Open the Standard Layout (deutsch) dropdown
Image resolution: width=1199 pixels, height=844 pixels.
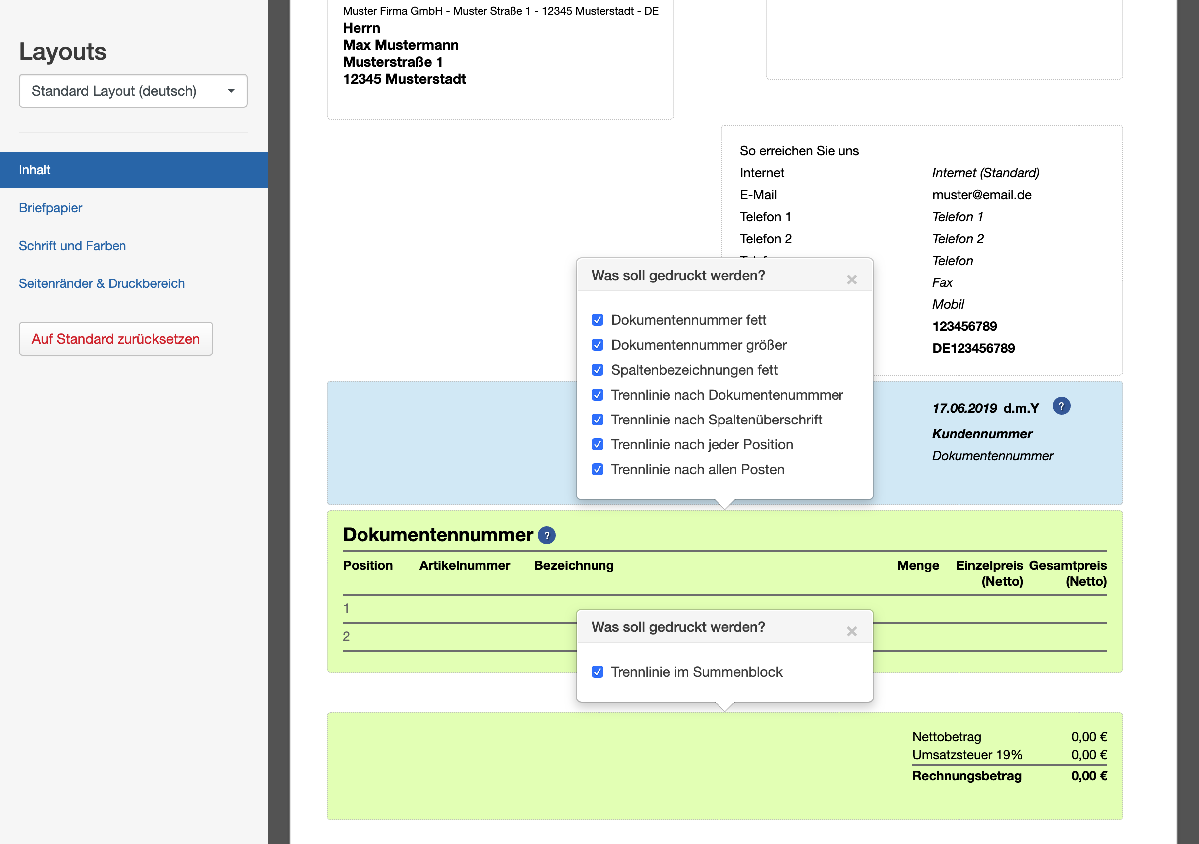[x=133, y=91]
